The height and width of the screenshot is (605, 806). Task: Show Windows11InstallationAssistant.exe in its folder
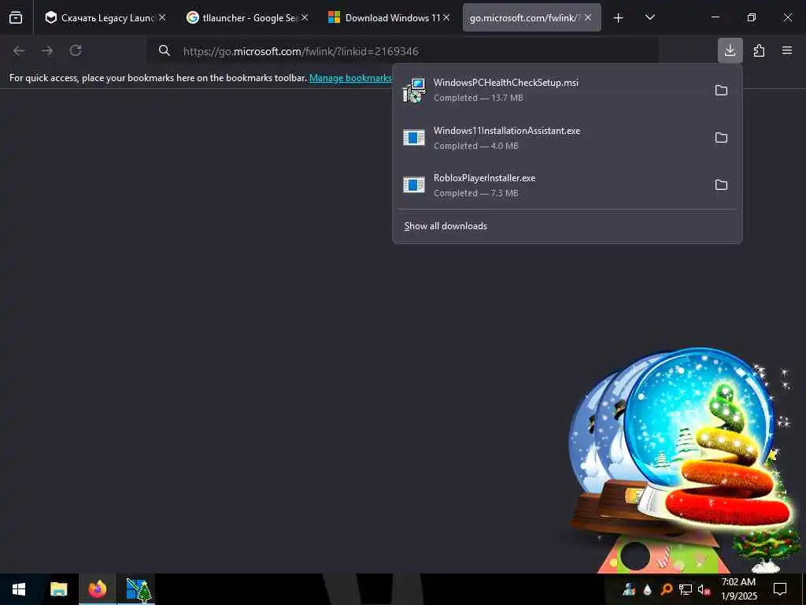[721, 138]
